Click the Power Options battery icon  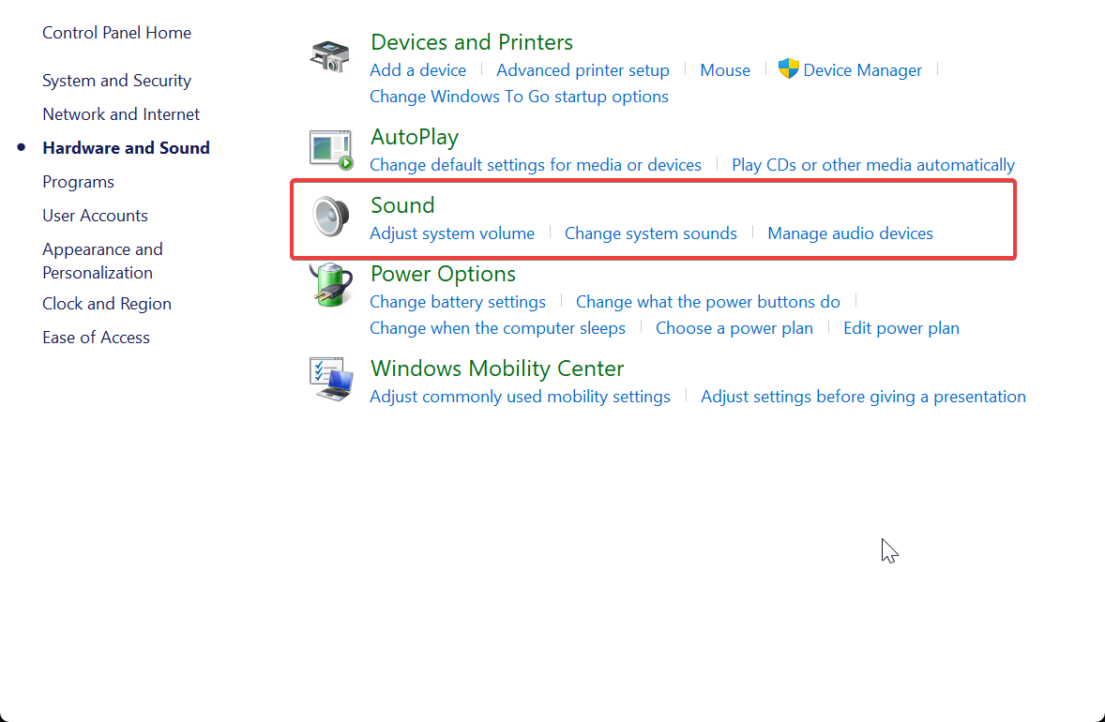coord(330,284)
